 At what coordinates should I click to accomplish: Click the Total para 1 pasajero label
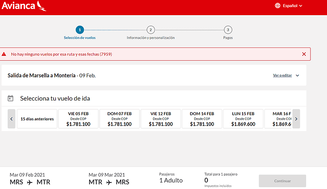pyautogui.click(x=221, y=174)
